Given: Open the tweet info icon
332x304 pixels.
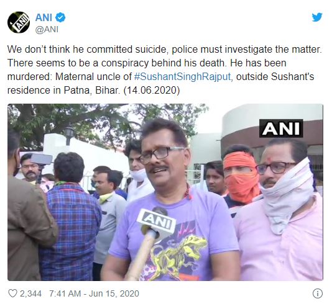Looking at the screenshot, I should pyautogui.click(x=318, y=293).
